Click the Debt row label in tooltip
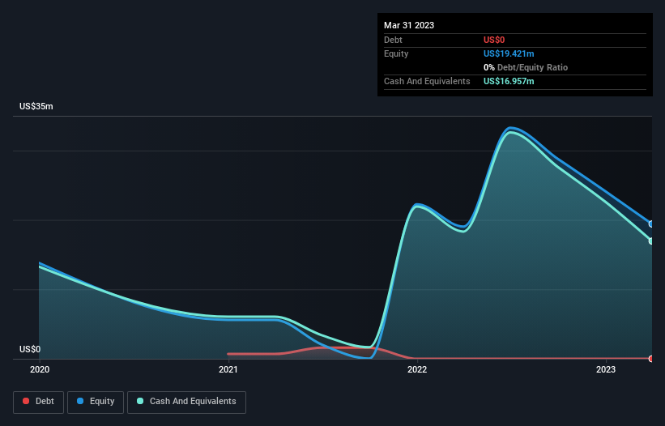The height and width of the screenshot is (426, 665). 393,40
